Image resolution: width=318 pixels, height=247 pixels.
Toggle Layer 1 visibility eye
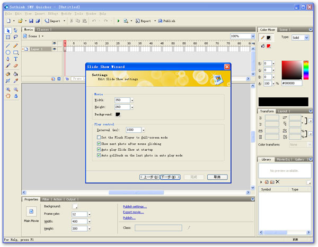(55, 49)
